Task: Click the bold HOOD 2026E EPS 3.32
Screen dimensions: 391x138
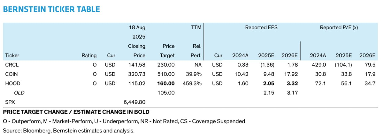Action: (292, 84)
